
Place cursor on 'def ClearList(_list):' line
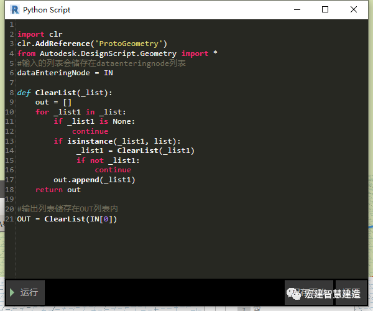point(65,93)
